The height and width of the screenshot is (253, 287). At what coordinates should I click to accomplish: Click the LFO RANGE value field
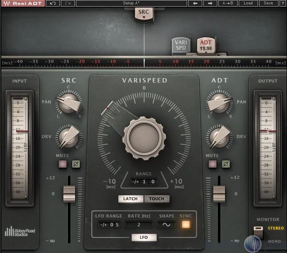(x=109, y=225)
